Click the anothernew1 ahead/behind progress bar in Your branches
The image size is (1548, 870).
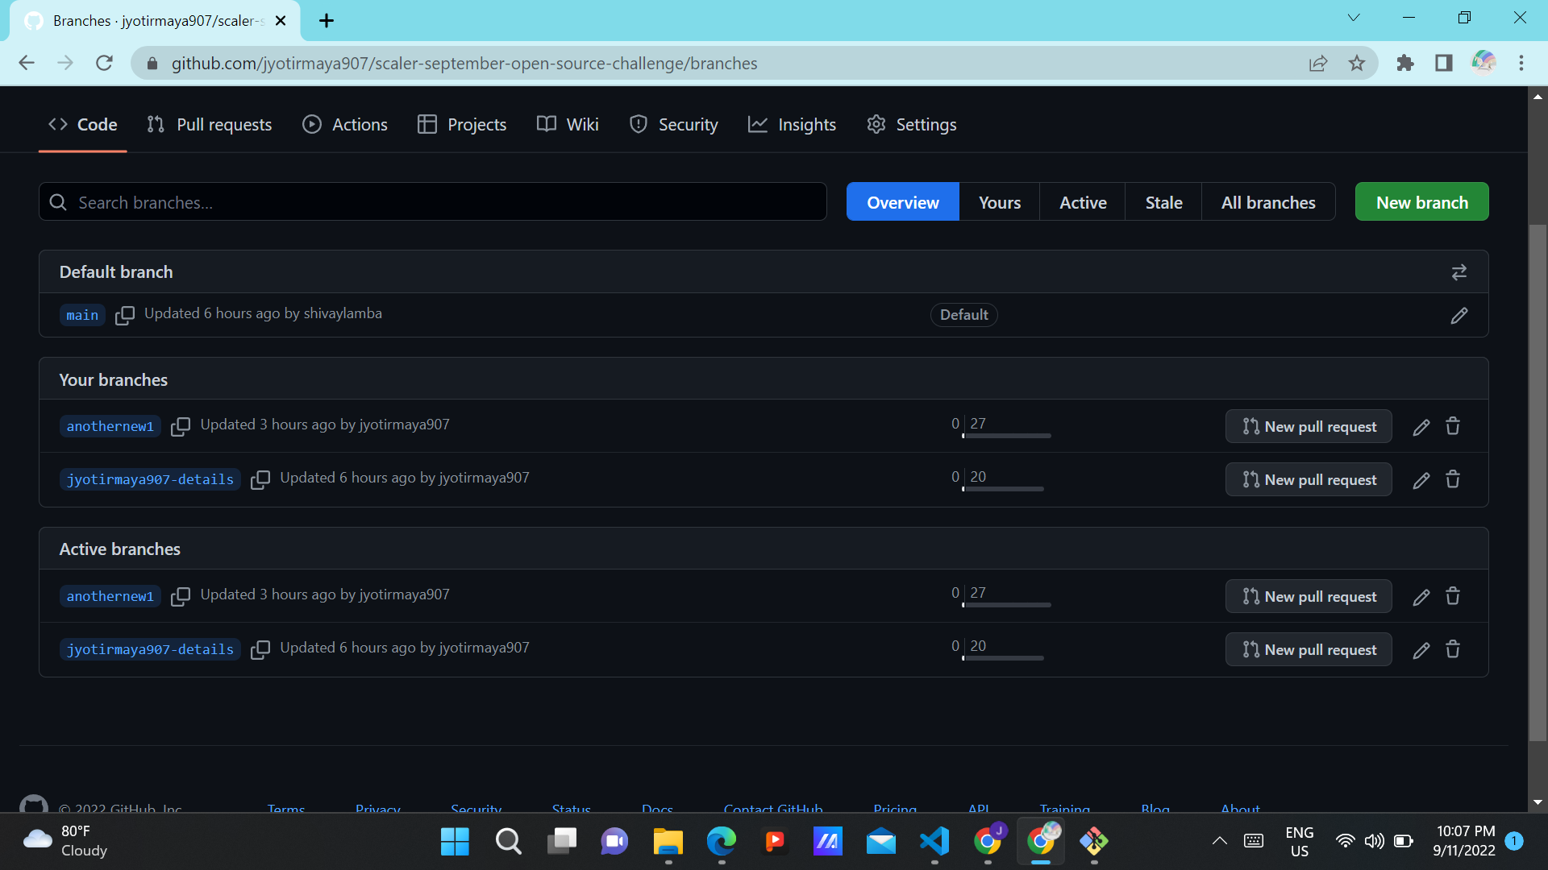coord(1006,436)
